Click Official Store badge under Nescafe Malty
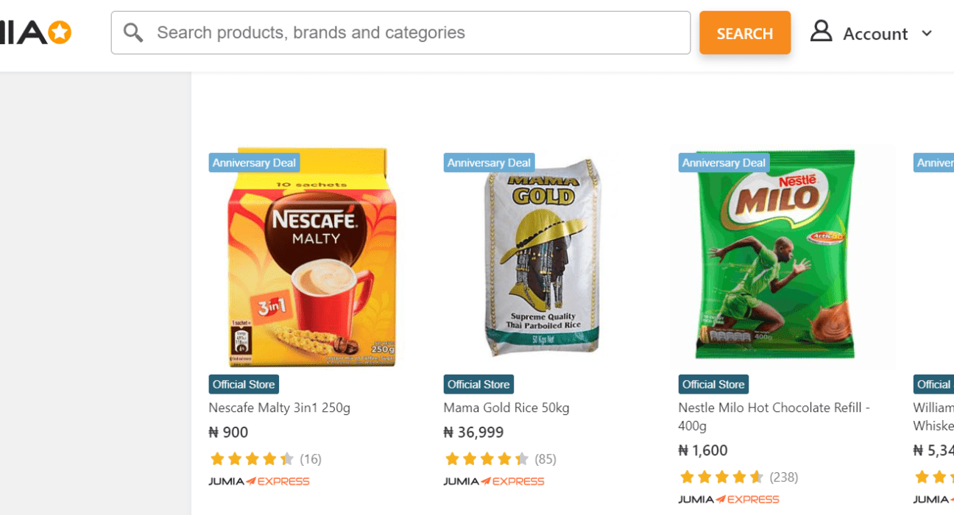The image size is (954, 515). click(x=244, y=384)
